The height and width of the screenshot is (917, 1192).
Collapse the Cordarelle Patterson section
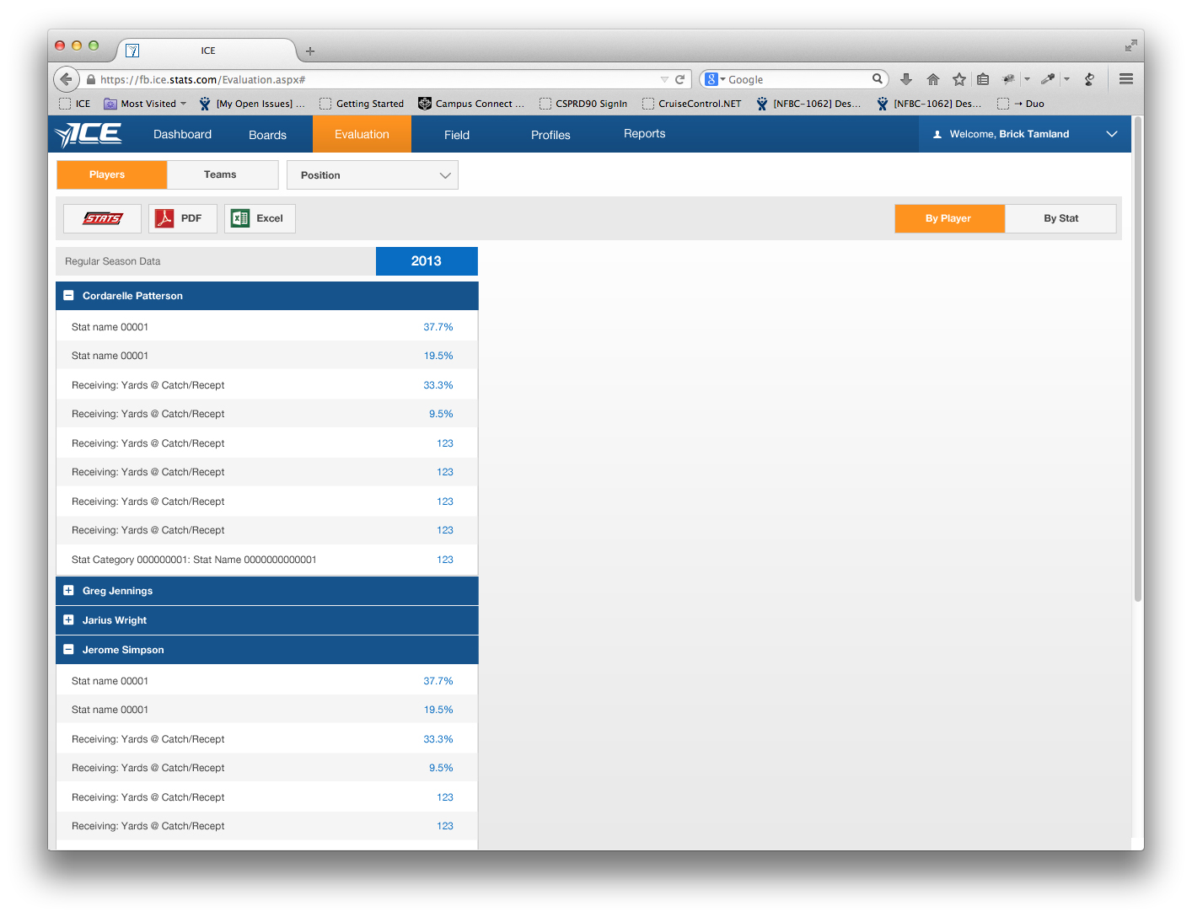click(x=68, y=296)
